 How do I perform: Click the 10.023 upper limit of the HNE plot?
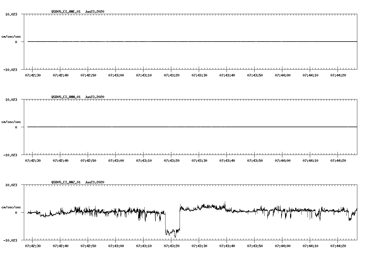(x=11, y=14)
